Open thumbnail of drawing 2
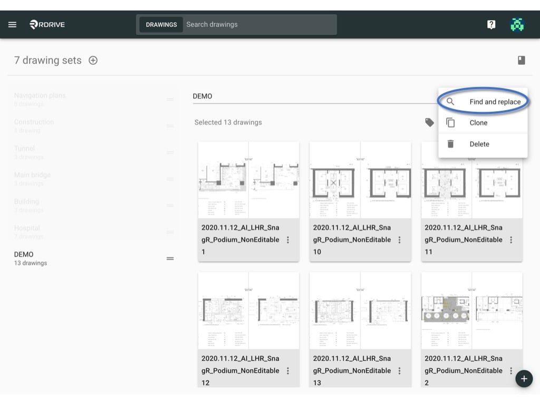Viewport: 540px width, 405px height. pos(472,311)
